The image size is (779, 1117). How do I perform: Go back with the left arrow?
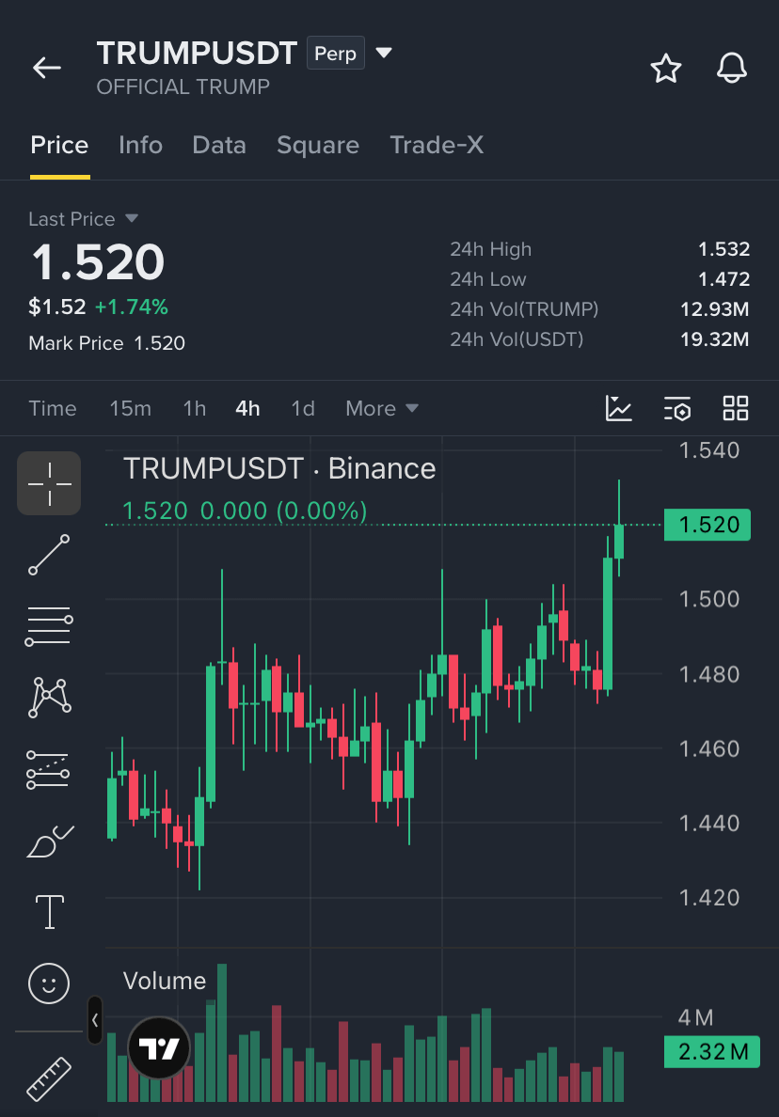tap(47, 69)
